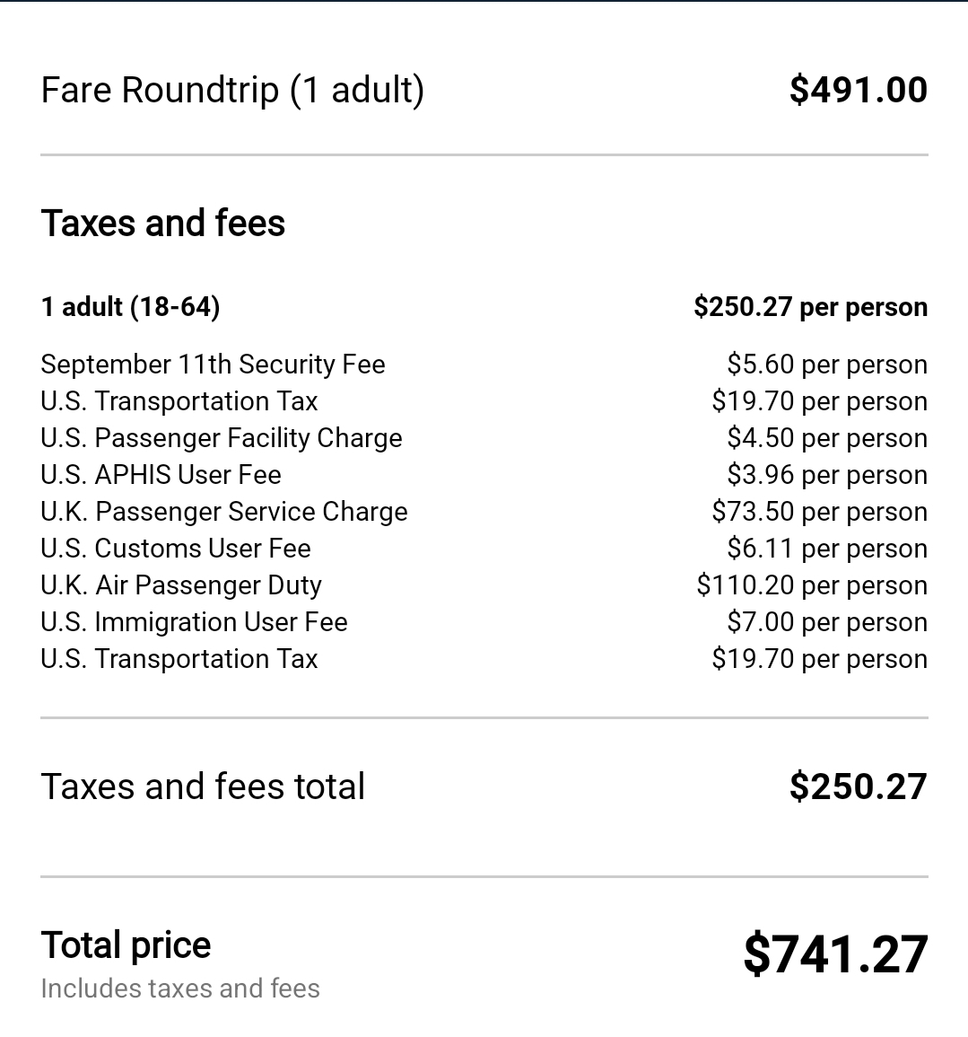The image size is (968, 1037).
Task: Click the $741.27 total price amount
Action: [x=836, y=954]
